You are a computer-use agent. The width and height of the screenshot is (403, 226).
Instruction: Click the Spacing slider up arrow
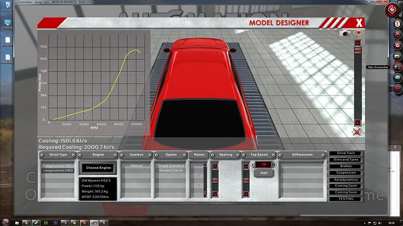click(215, 167)
